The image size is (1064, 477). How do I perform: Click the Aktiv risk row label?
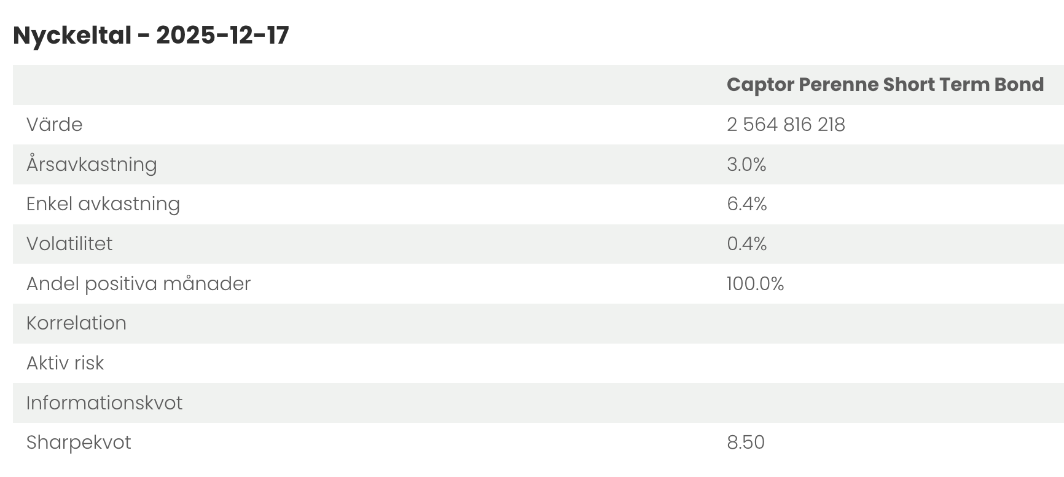click(x=65, y=363)
